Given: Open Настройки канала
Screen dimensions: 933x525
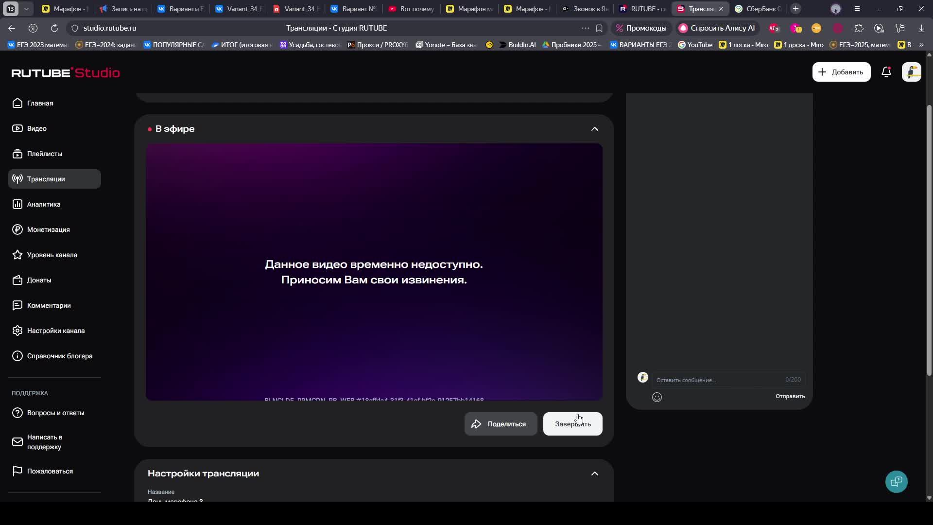Looking at the screenshot, I should tap(54, 331).
